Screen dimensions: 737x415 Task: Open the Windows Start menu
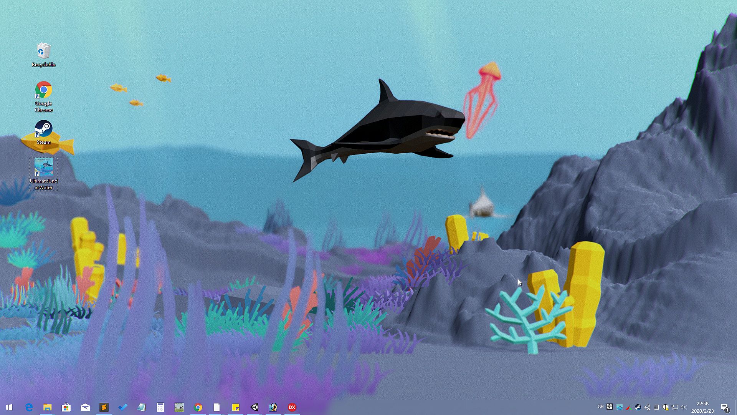(x=9, y=407)
